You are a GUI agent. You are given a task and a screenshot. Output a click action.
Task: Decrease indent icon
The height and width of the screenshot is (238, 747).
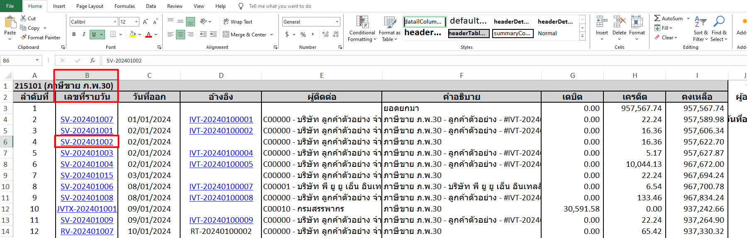coord(203,34)
